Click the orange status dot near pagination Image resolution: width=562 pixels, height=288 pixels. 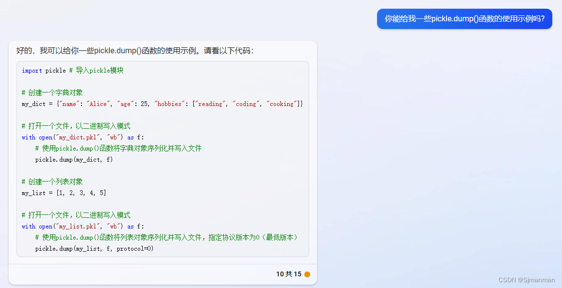(307, 274)
